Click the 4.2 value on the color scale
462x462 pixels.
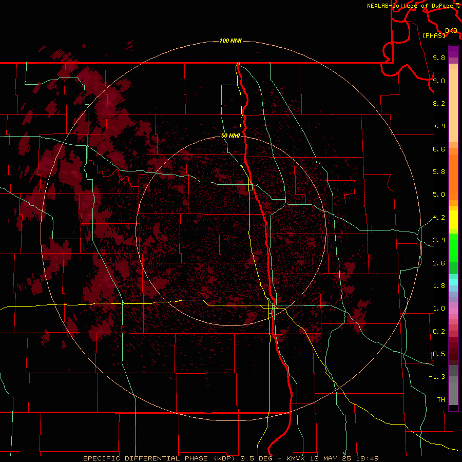click(439, 218)
